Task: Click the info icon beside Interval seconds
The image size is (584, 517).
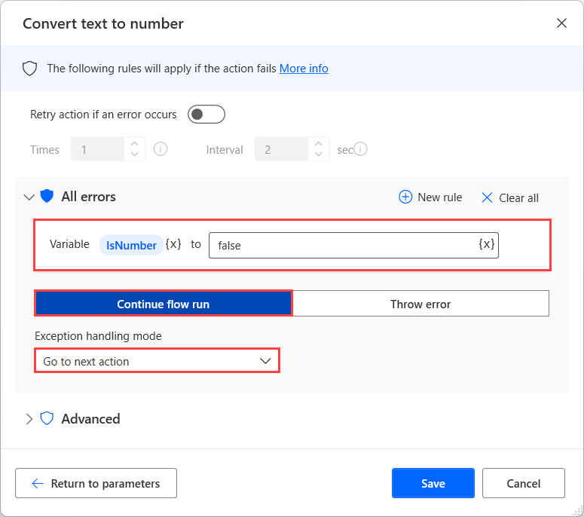Action: point(361,149)
